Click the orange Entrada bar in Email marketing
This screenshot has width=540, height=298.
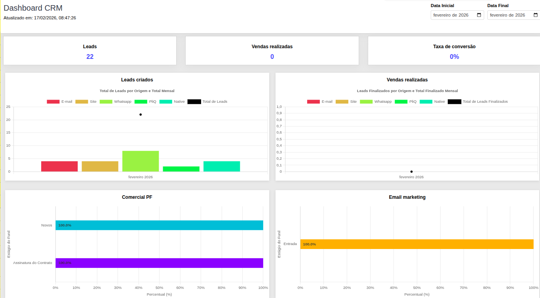tap(416, 244)
